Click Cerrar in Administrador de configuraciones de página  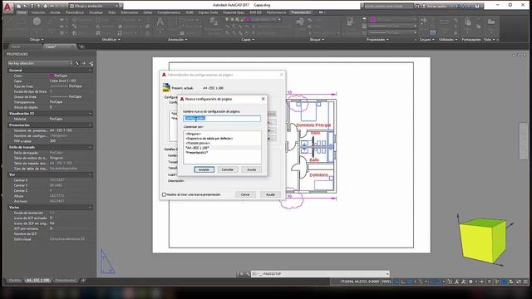[245, 194]
